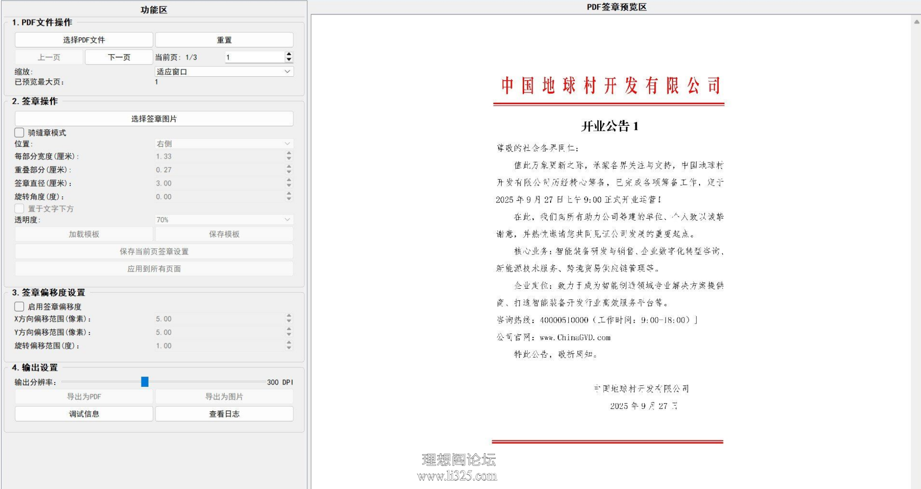Image resolution: width=921 pixels, height=489 pixels.
Task: Click the 调试信息 button
Action: (84, 414)
